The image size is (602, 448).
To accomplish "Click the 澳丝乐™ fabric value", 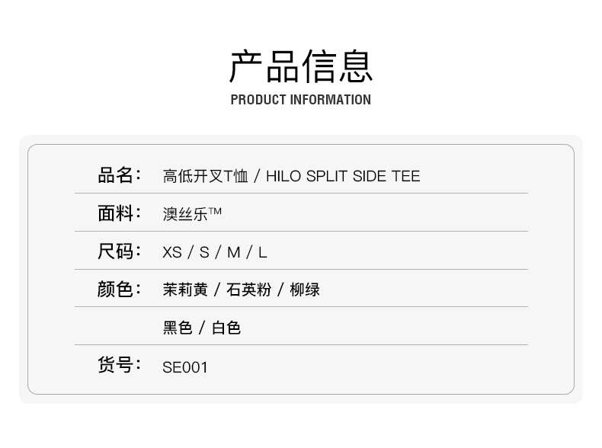I will tap(192, 214).
